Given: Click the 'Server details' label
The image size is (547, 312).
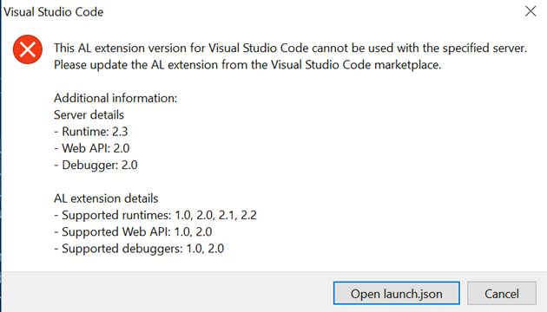Looking at the screenshot, I should click(x=89, y=115).
